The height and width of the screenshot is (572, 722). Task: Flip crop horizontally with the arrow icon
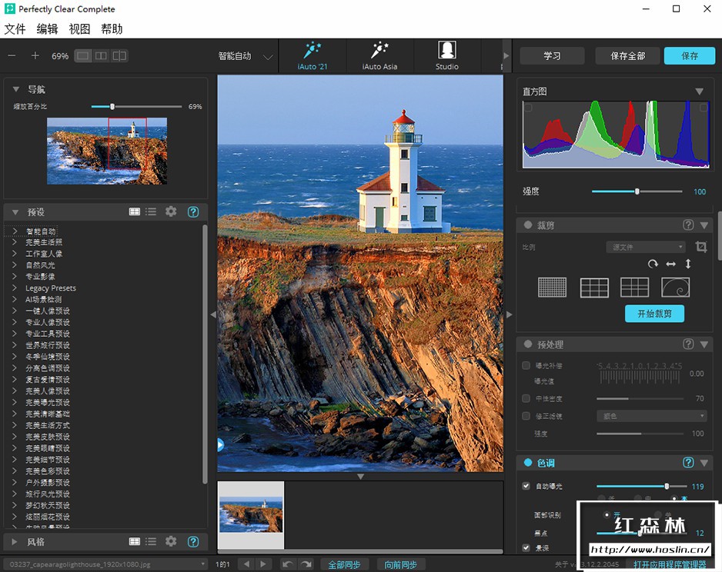pos(671,264)
